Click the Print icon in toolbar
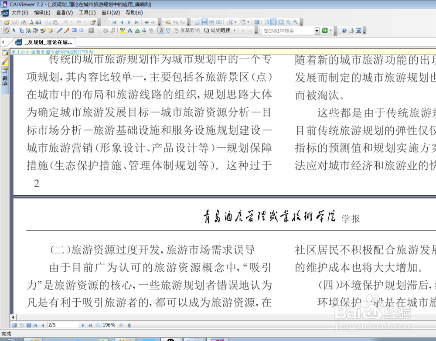The height and width of the screenshot is (341, 436). [24, 22]
